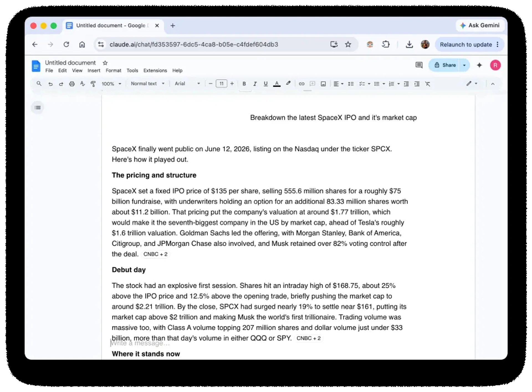Viewport: 532px width, 392px height.
Task: Open the Share options dropdown arrow
Action: [x=464, y=65]
